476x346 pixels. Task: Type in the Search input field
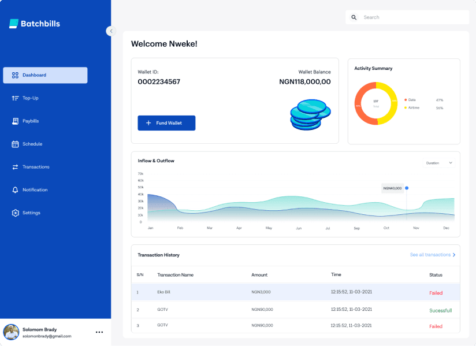pyautogui.click(x=413, y=17)
